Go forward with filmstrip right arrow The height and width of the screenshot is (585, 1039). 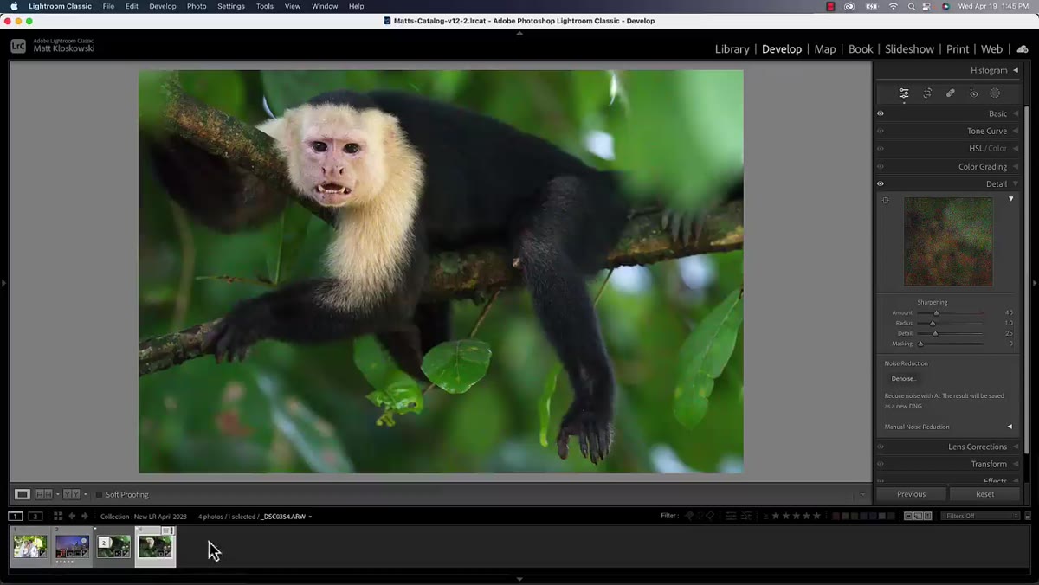click(85, 517)
